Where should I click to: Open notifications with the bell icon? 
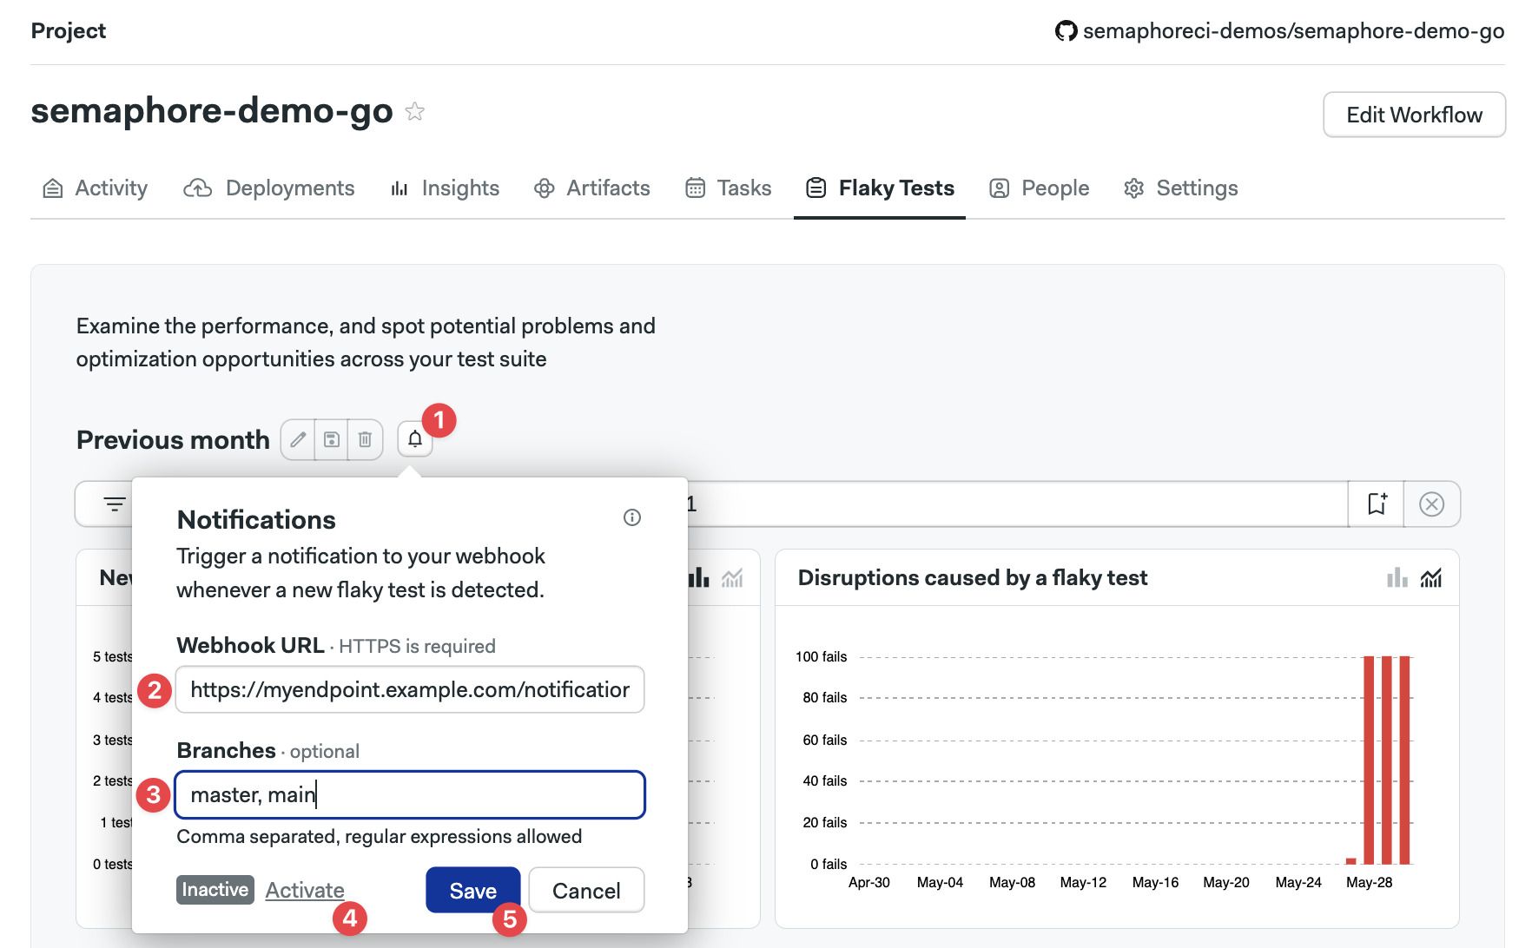415,439
